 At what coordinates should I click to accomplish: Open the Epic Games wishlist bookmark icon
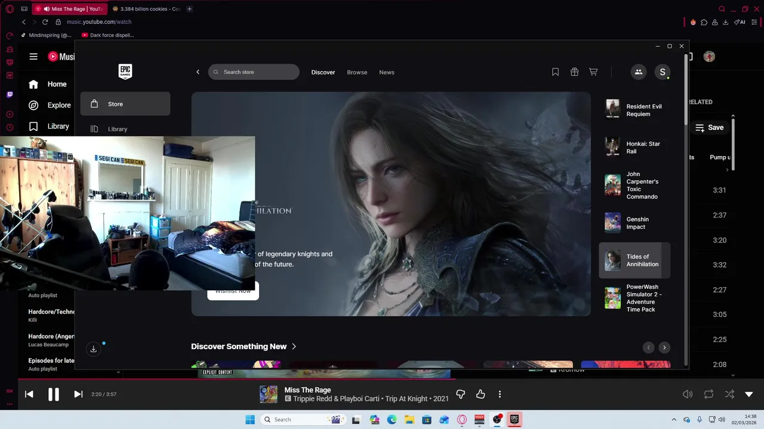(555, 72)
